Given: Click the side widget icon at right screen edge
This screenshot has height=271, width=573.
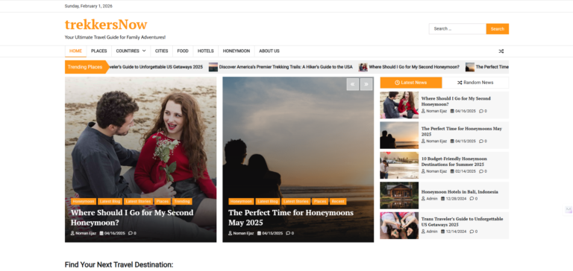Looking at the screenshot, I should 569,209.
